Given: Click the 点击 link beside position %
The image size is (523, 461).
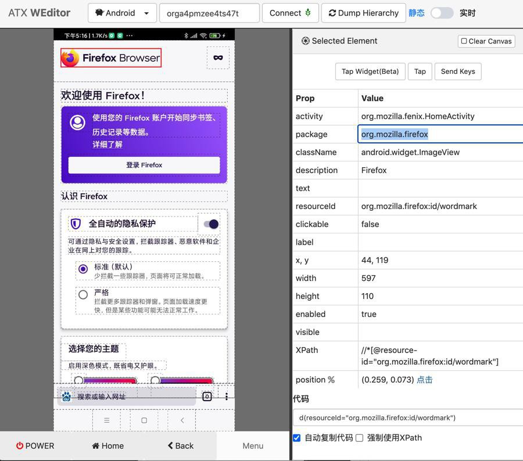Looking at the screenshot, I should [425, 380].
